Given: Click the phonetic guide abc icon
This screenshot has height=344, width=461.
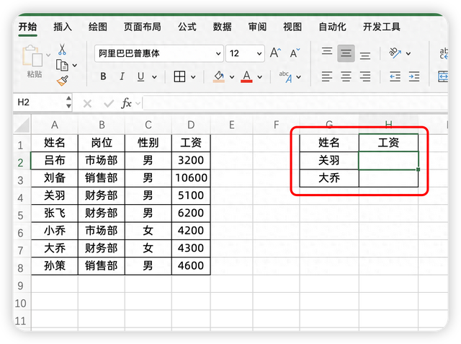Looking at the screenshot, I should (x=286, y=76).
